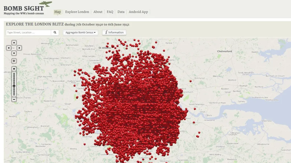This screenshot has width=291, height=163.
Task: Open the Map tab
Action: [x=58, y=12]
